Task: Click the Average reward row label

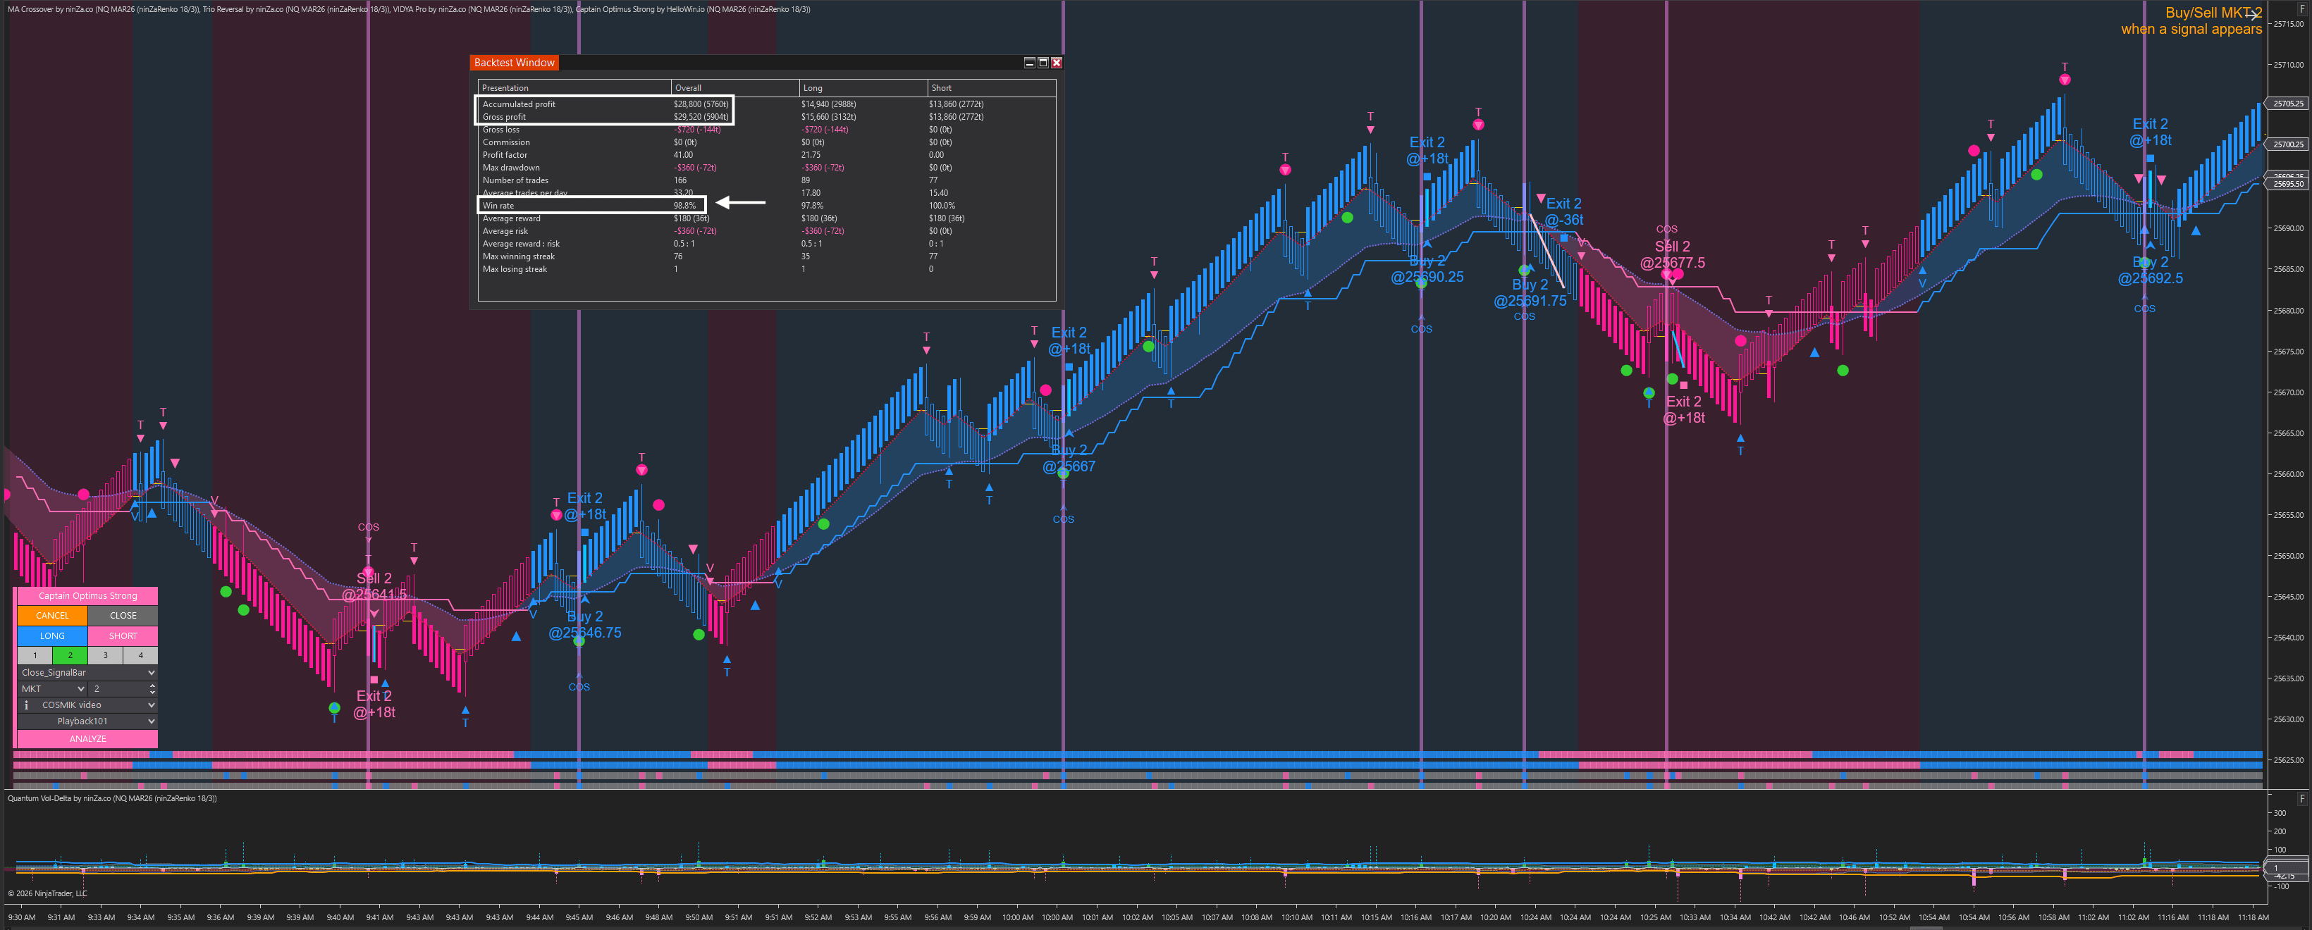Action: click(512, 218)
